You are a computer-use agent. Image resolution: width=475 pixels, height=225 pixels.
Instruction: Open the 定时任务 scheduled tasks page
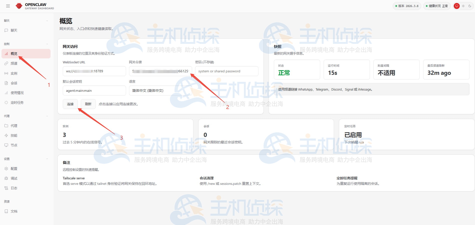(17, 102)
